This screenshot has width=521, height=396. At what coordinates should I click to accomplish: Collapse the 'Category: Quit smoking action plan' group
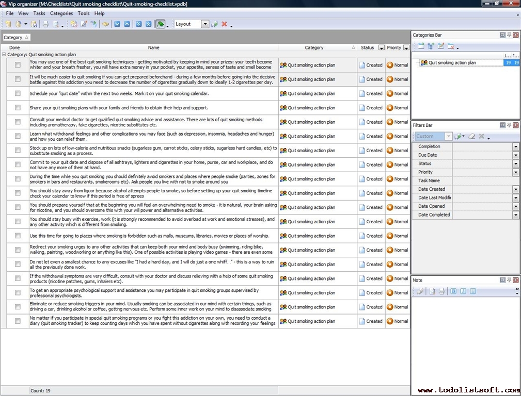pos(4,54)
